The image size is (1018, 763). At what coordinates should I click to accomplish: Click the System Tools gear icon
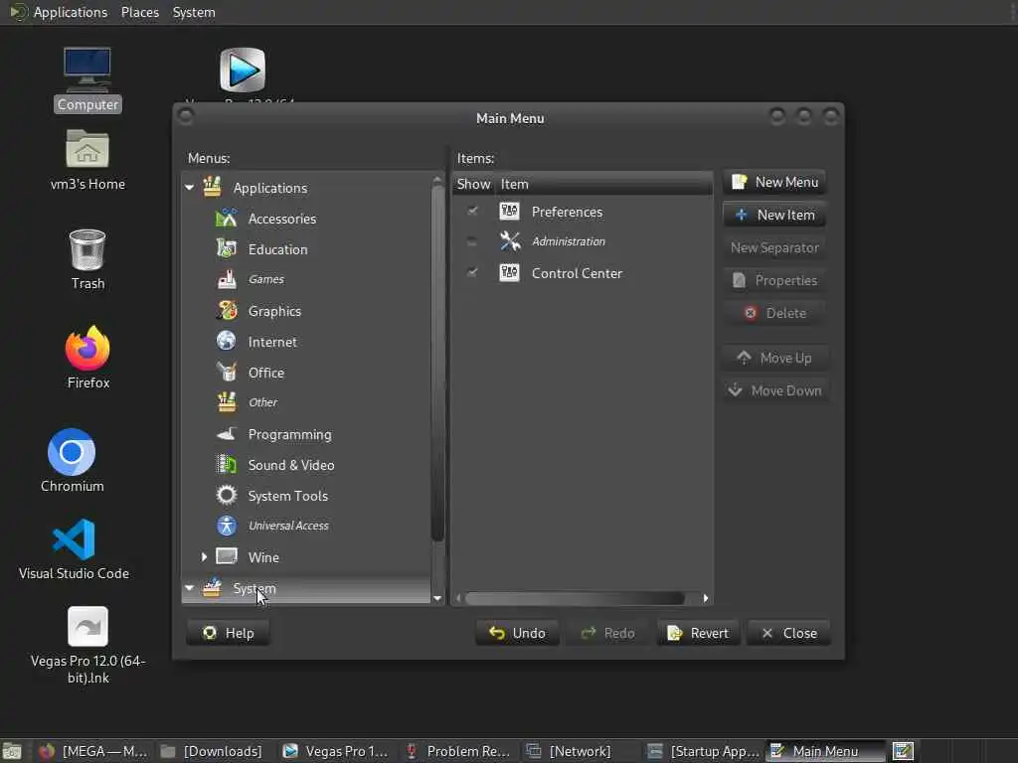point(227,495)
